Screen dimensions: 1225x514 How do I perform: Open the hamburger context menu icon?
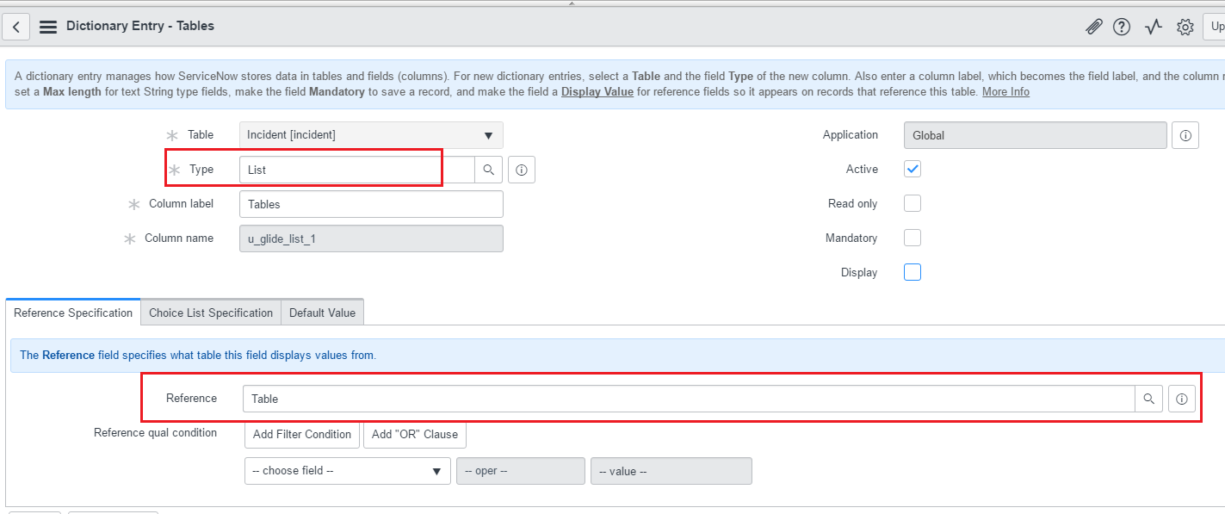[x=48, y=27]
